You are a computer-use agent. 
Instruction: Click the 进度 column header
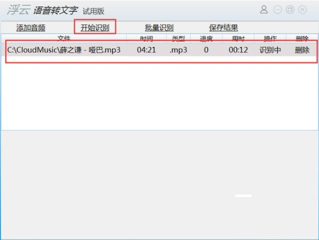[x=206, y=38]
